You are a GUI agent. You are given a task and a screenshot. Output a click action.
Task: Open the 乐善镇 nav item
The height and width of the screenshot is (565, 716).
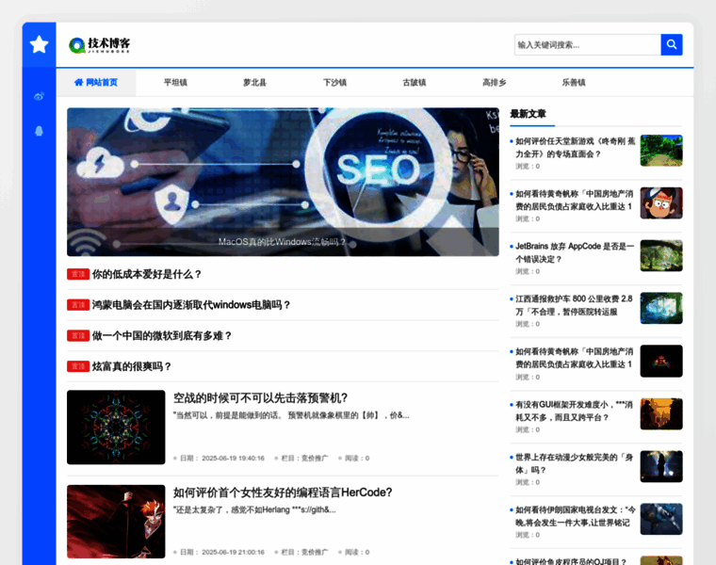[x=574, y=82]
